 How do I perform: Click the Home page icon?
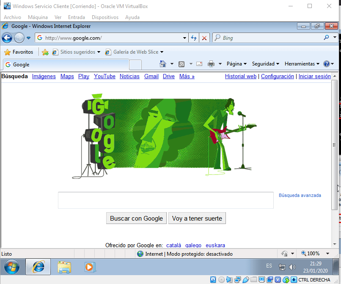click(x=163, y=64)
